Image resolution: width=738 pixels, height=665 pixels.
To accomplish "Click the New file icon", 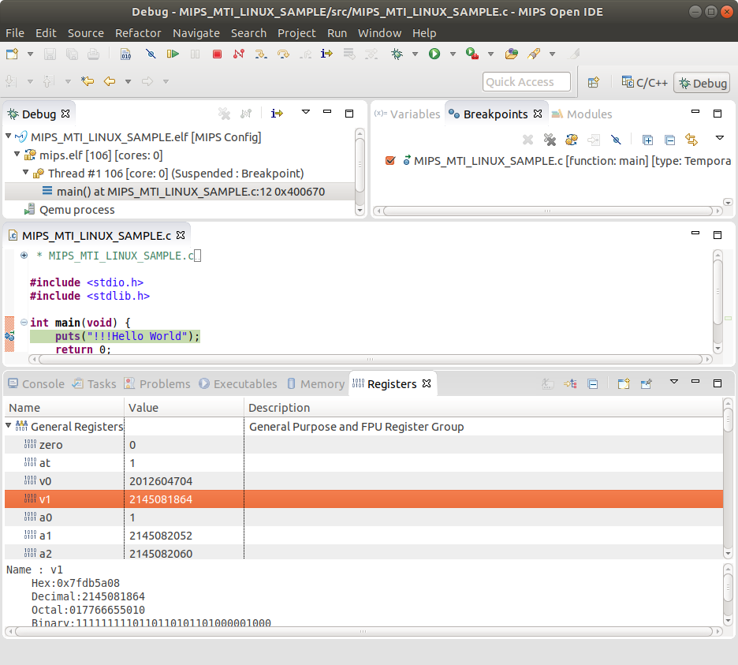I will [13, 54].
